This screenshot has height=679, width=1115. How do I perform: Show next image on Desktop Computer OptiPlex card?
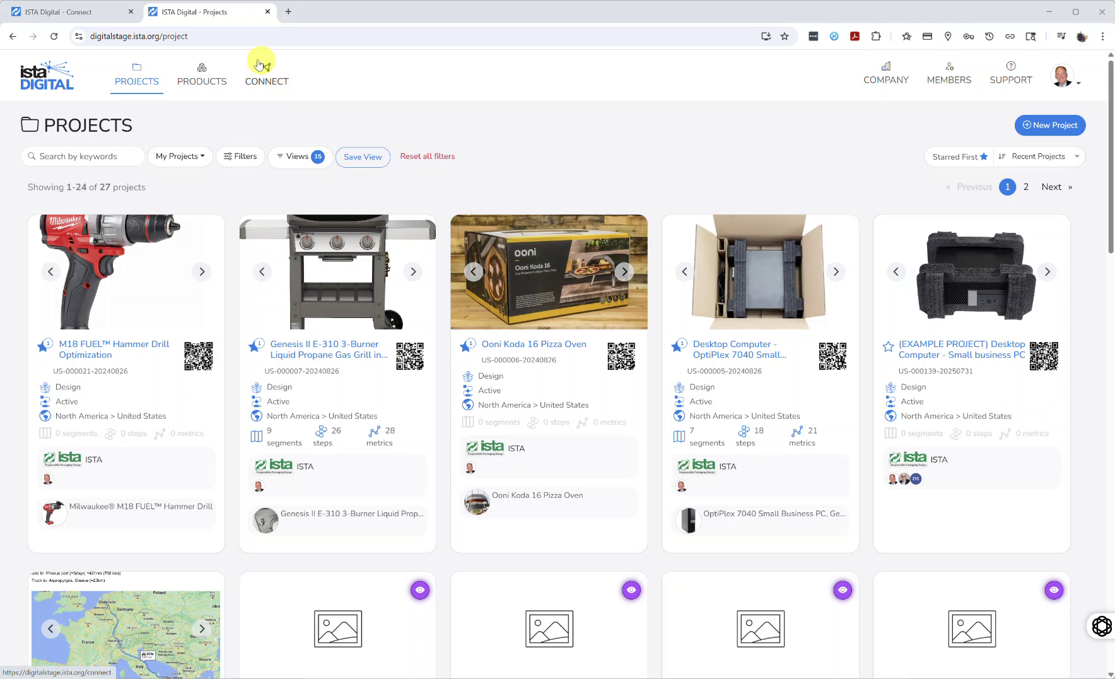click(x=836, y=272)
